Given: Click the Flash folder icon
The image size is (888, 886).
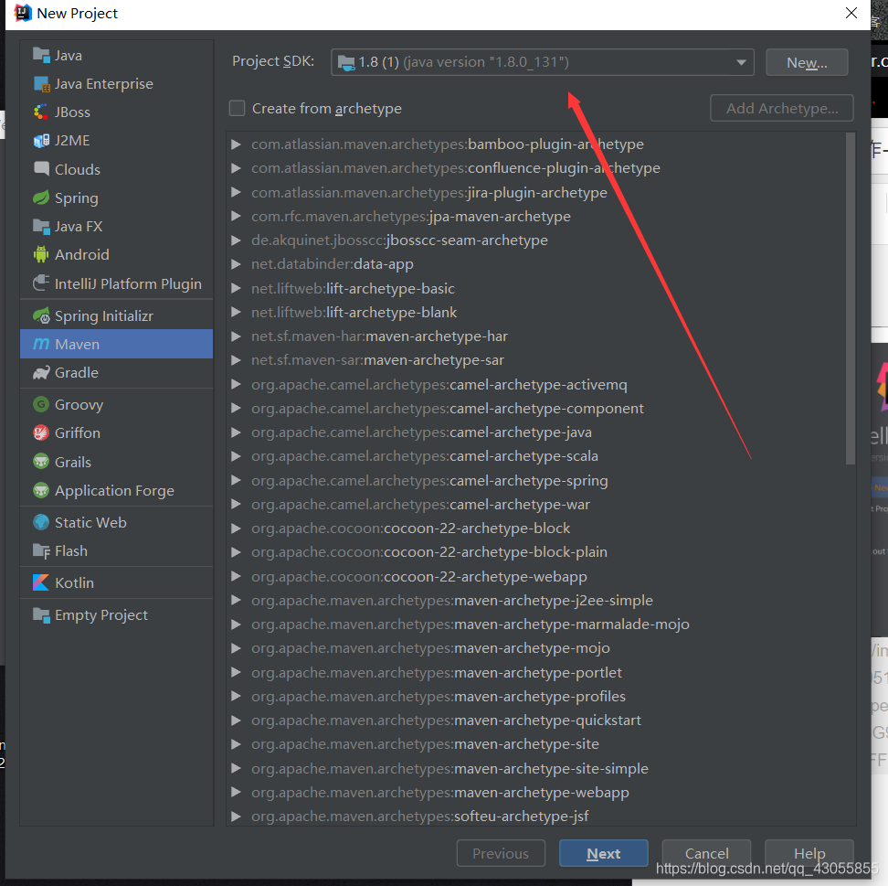Looking at the screenshot, I should coord(41,551).
